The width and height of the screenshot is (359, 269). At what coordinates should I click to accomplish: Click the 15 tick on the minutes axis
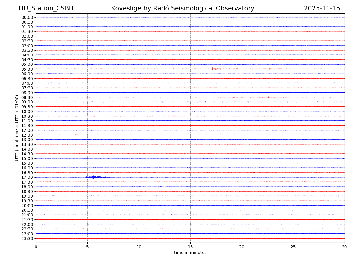point(190,247)
